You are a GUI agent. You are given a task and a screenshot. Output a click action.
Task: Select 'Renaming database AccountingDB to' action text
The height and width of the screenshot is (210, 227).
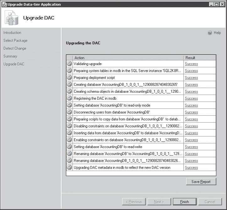point(128,154)
